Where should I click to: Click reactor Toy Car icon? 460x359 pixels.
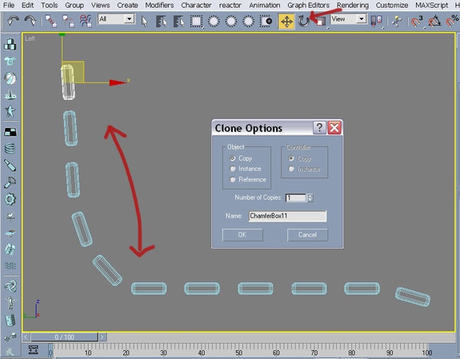(x=10, y=233)
